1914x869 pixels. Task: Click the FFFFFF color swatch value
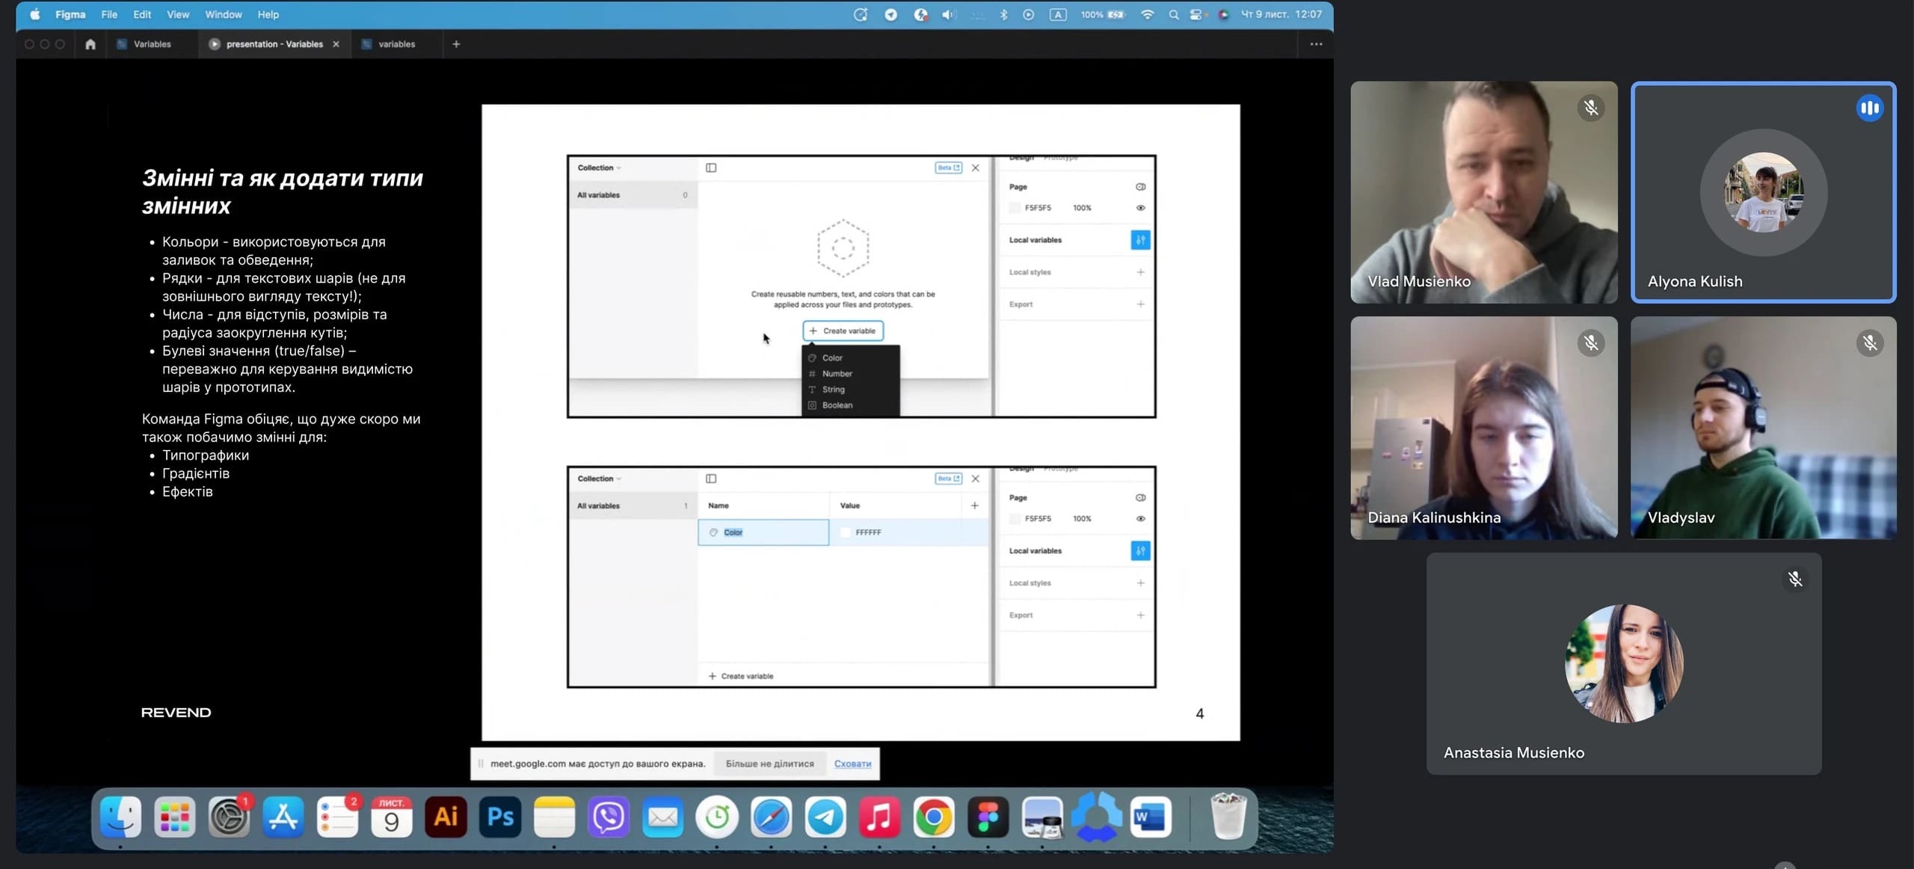[846, 532]
